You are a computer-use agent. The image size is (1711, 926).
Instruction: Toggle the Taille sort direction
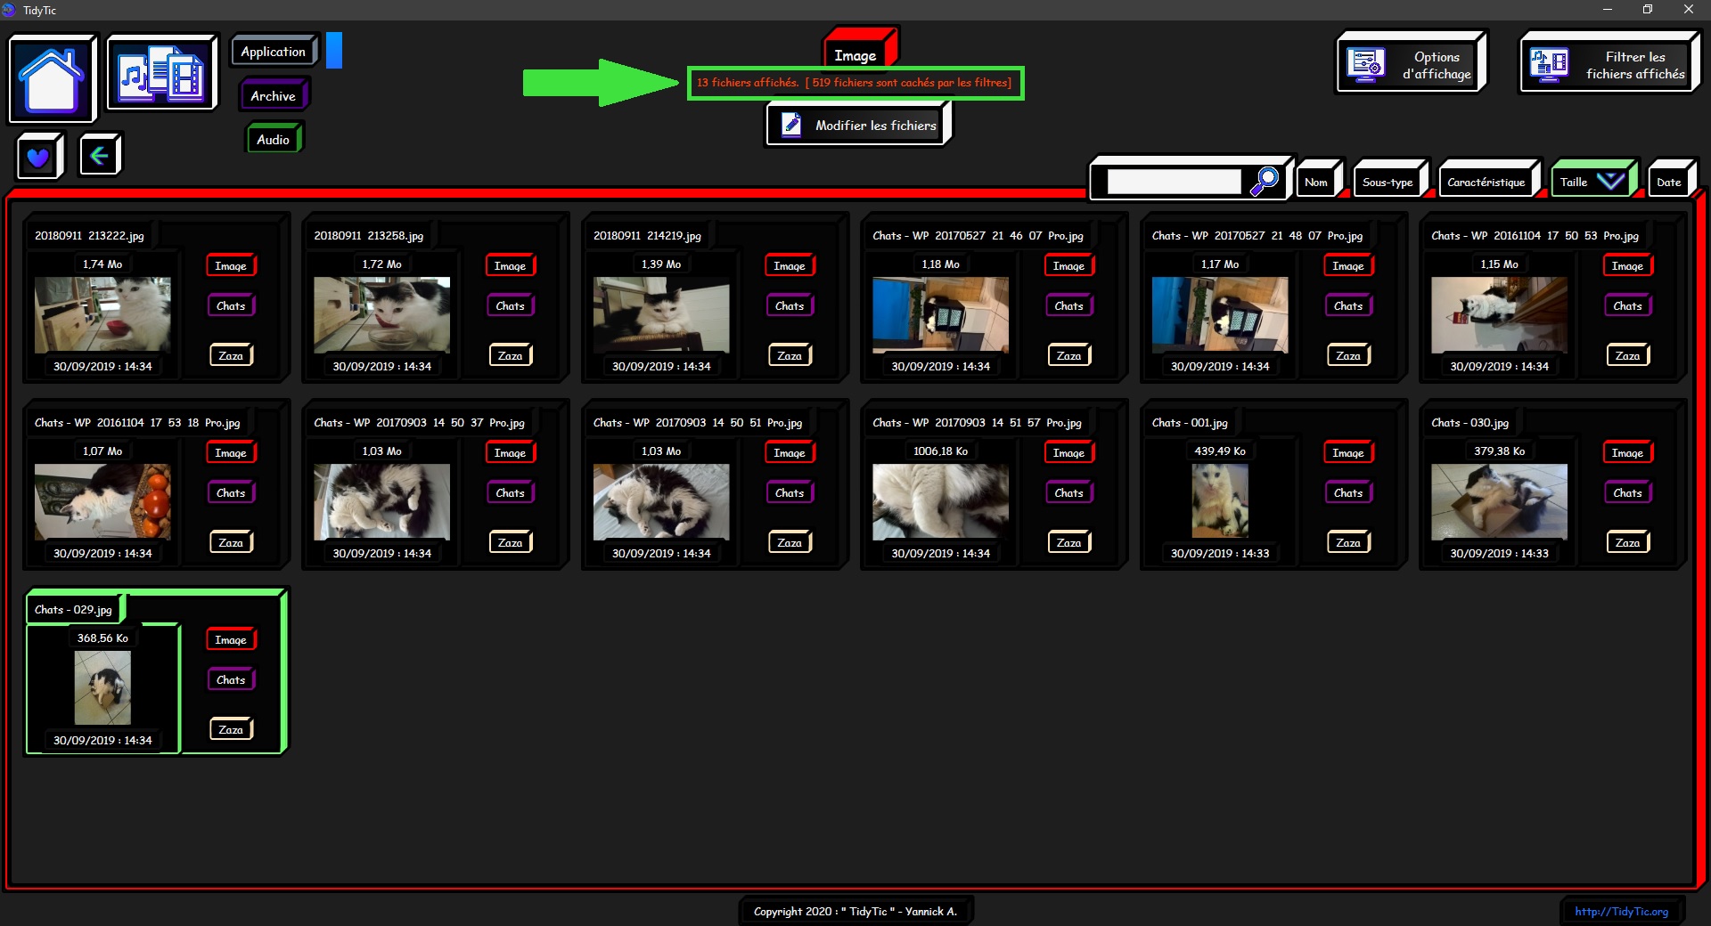(1592, 182)
